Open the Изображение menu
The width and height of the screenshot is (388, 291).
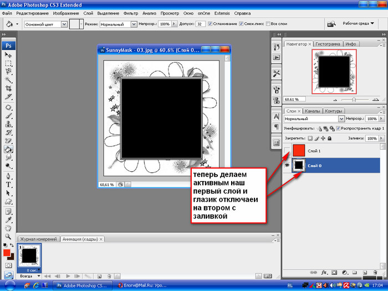coord(66,13)
